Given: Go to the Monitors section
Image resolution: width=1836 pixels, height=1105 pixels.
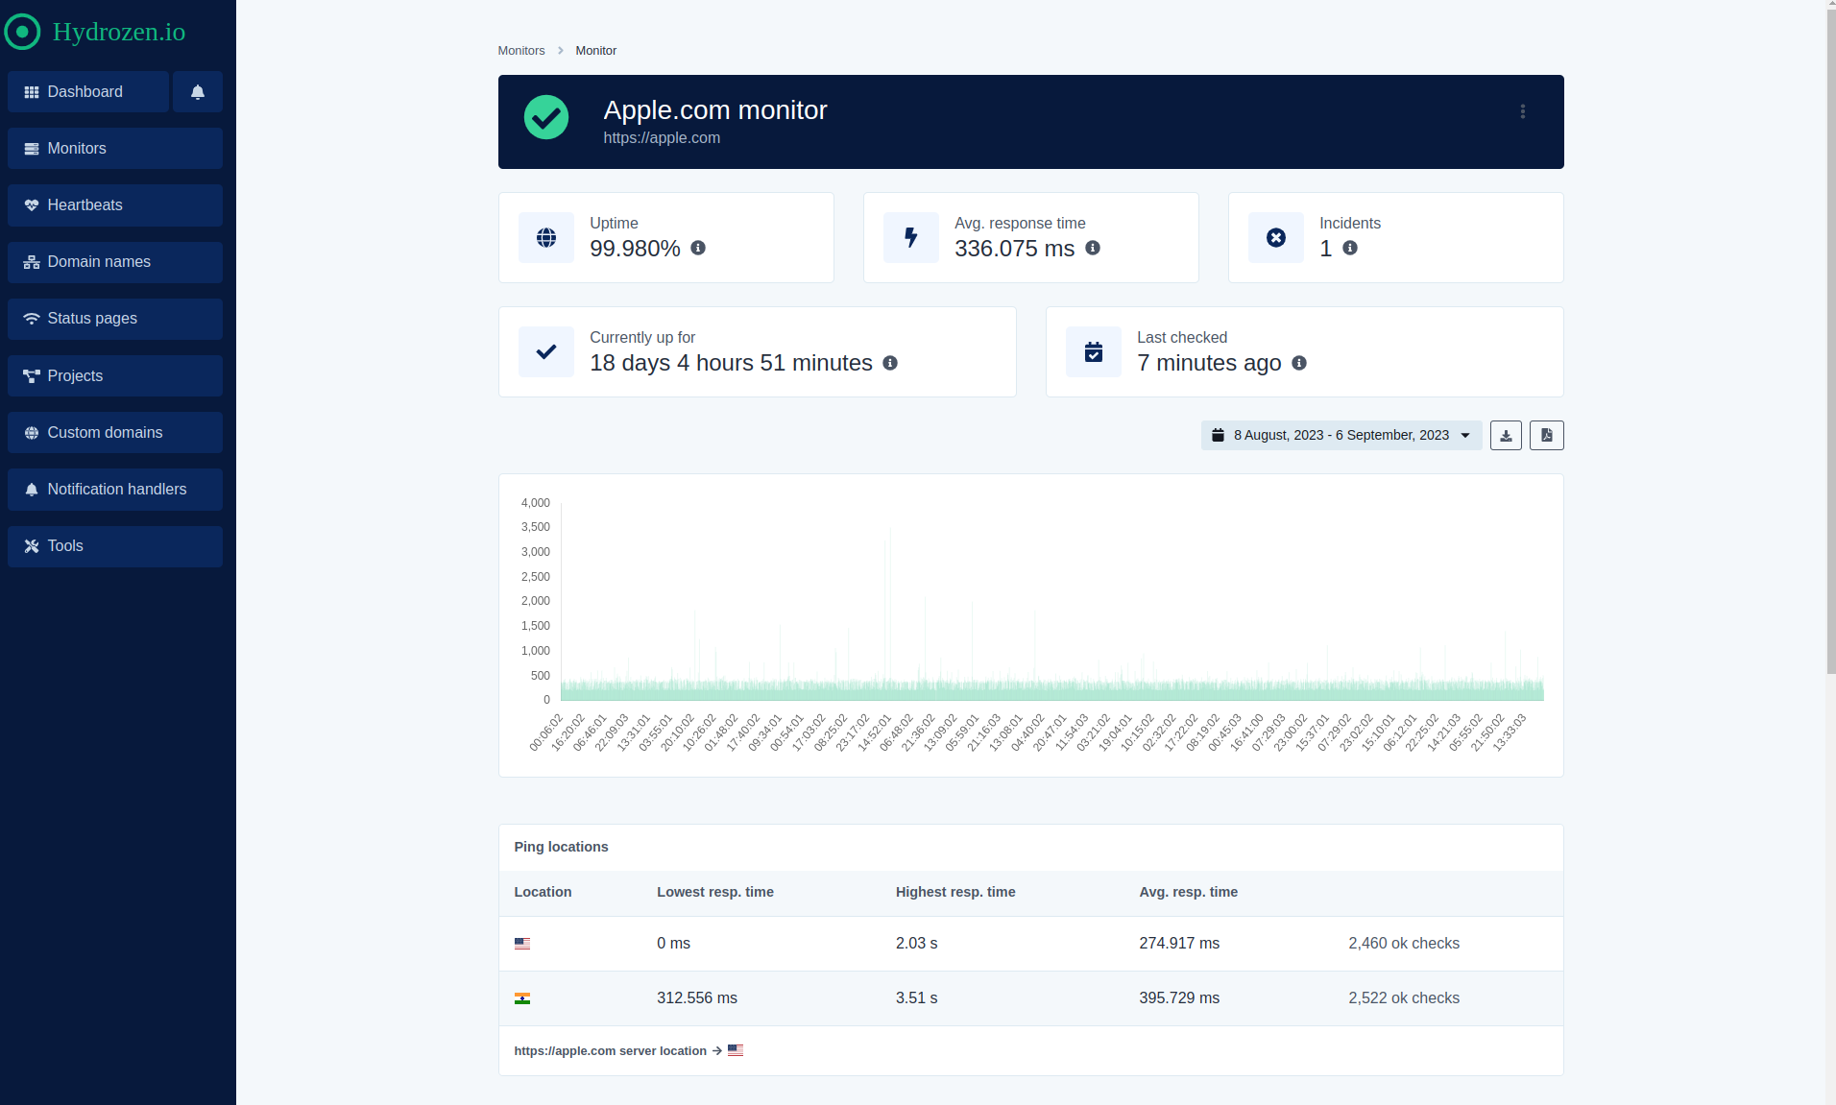Looking at the screenshot, I should 115,149.
